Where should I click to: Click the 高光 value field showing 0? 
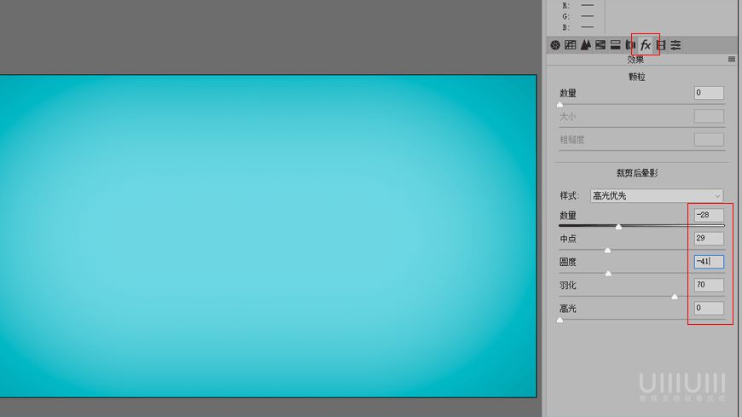click(709, 308)
